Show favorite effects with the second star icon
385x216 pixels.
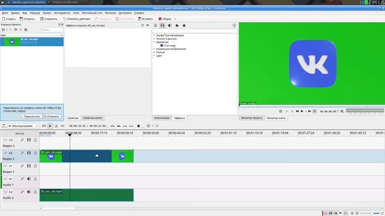coord(184,25)
